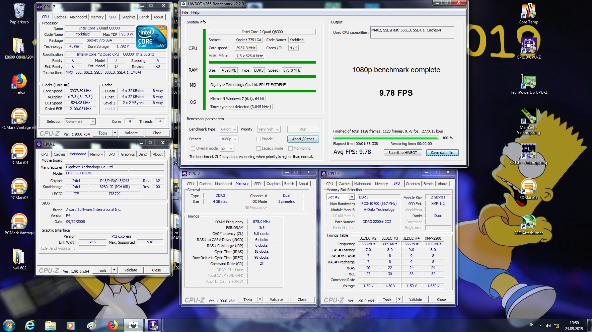Switch to CPU-Z taskbar button
This screenshot has height=332, width=592.
(153, 325)
